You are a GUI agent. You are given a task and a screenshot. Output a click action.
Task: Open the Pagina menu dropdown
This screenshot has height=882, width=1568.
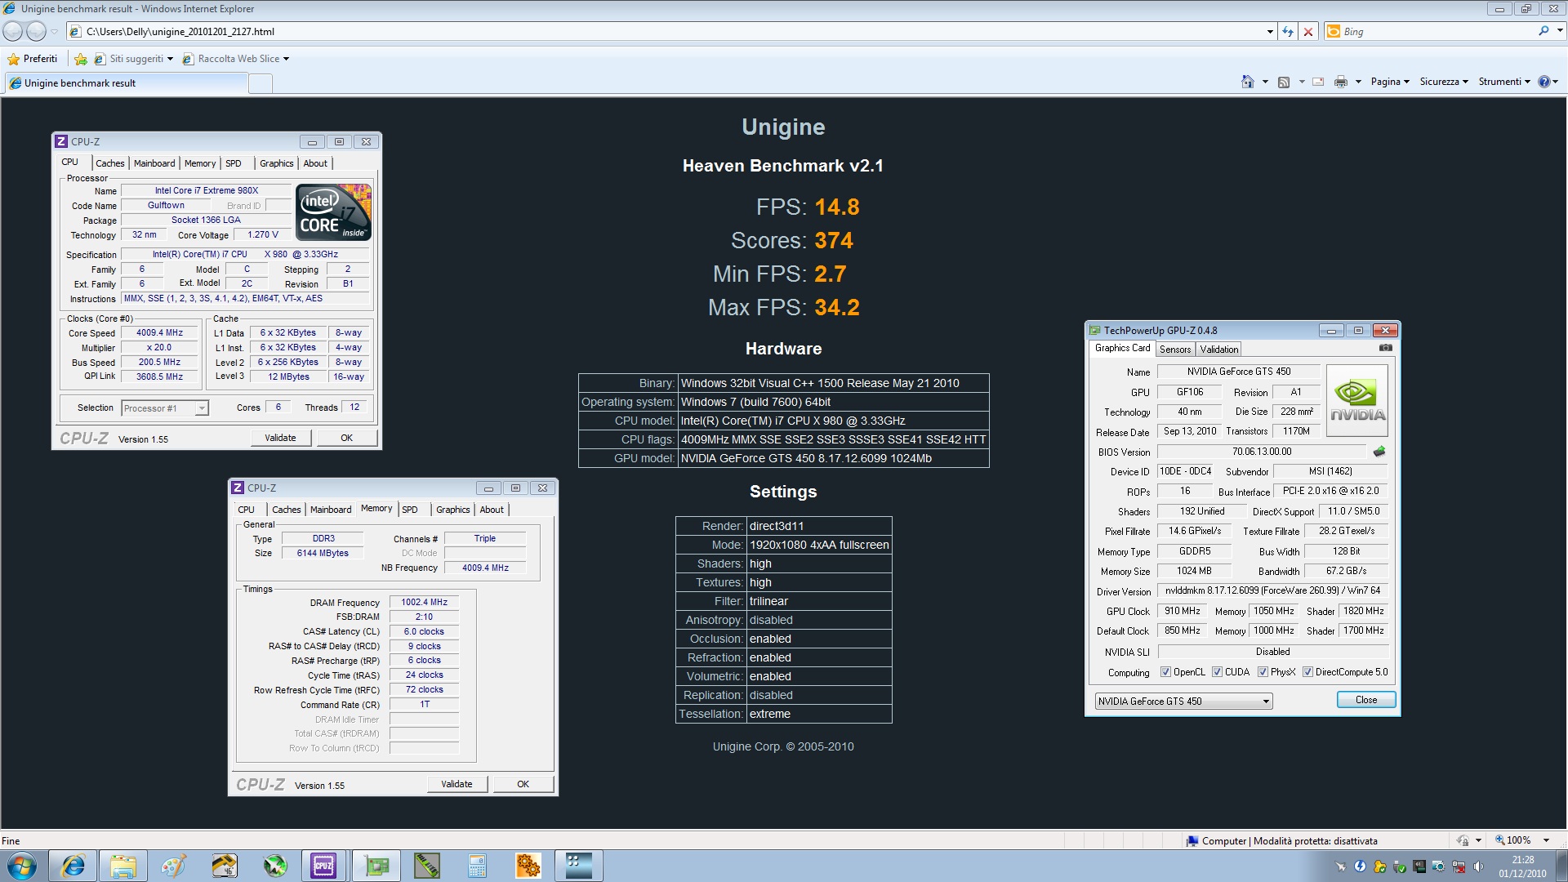pos(1390,82)
